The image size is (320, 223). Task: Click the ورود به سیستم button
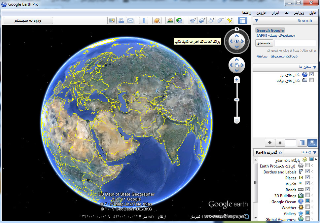point(28,20)
